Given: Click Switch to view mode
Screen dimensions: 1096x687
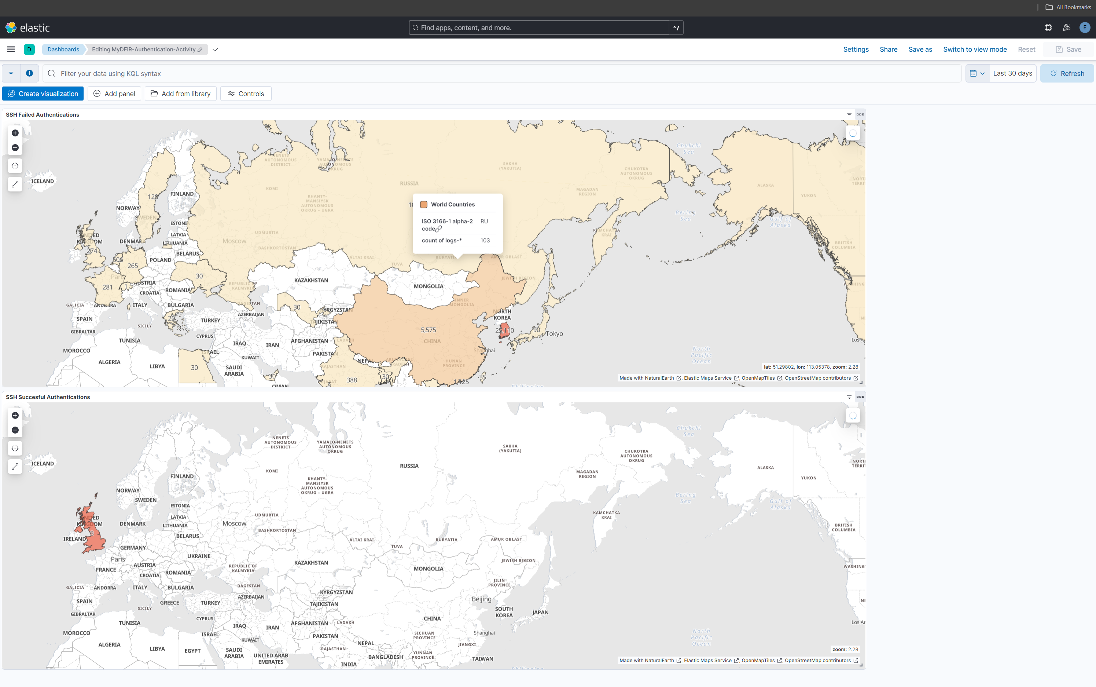Looking at the screenshot, I should click(x=974, y=49).
